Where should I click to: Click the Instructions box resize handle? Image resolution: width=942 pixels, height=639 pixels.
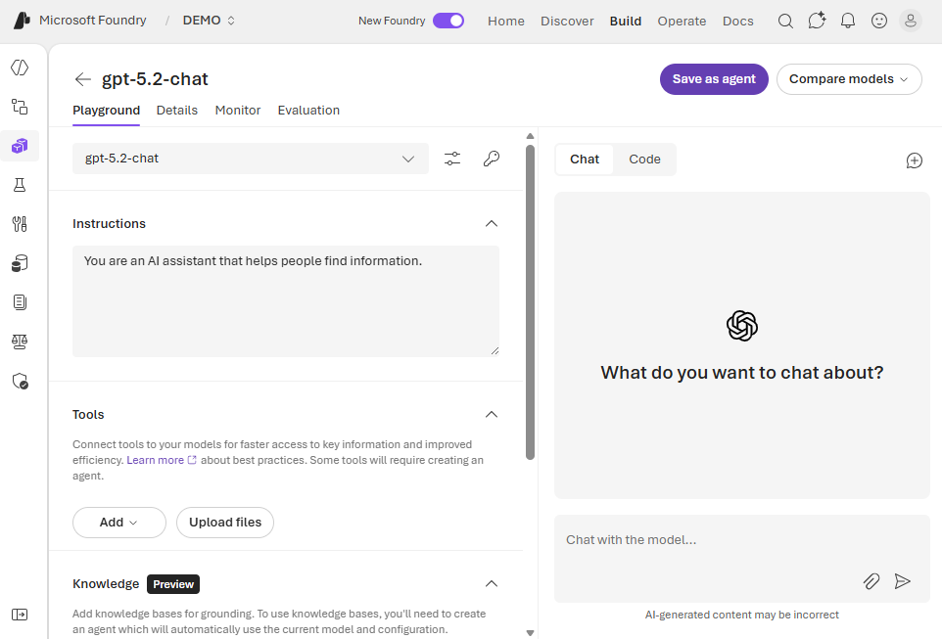coord(495,350)
